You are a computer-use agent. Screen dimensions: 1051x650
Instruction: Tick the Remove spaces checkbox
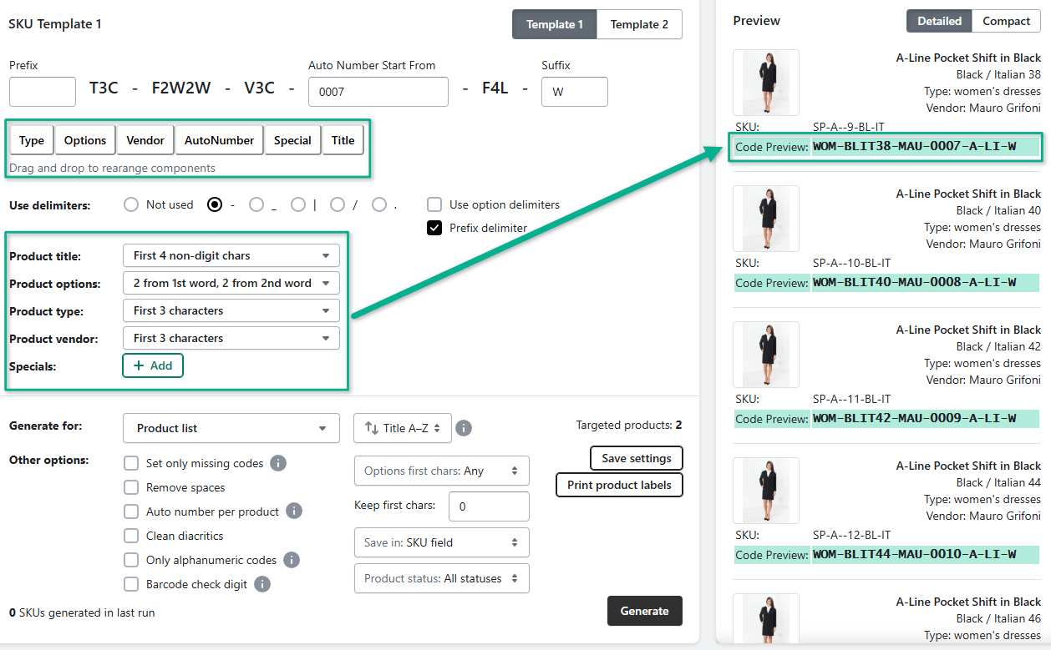click(131, 487)
